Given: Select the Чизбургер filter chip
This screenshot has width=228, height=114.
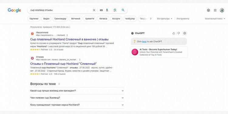Looking at the screenshot, I should pyautogui.click(x=130, y=19).
